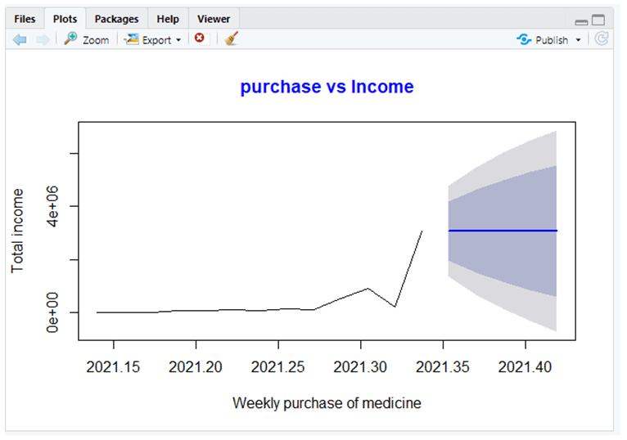The height and width of the screenshot is (440, 627).
Task: Switch to the Packages tab
Action: pos(116,19)
